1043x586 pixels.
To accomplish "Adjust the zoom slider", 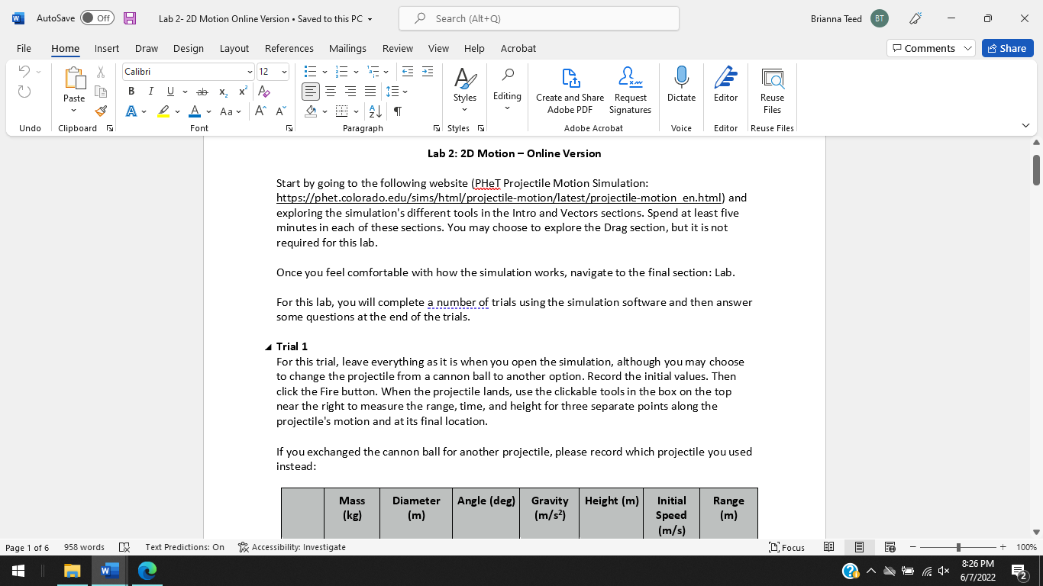I will (957, 547).
